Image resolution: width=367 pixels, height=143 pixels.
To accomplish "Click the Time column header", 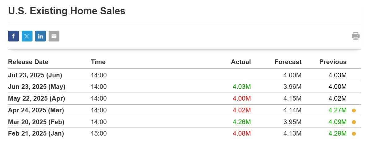I will 98,62.
